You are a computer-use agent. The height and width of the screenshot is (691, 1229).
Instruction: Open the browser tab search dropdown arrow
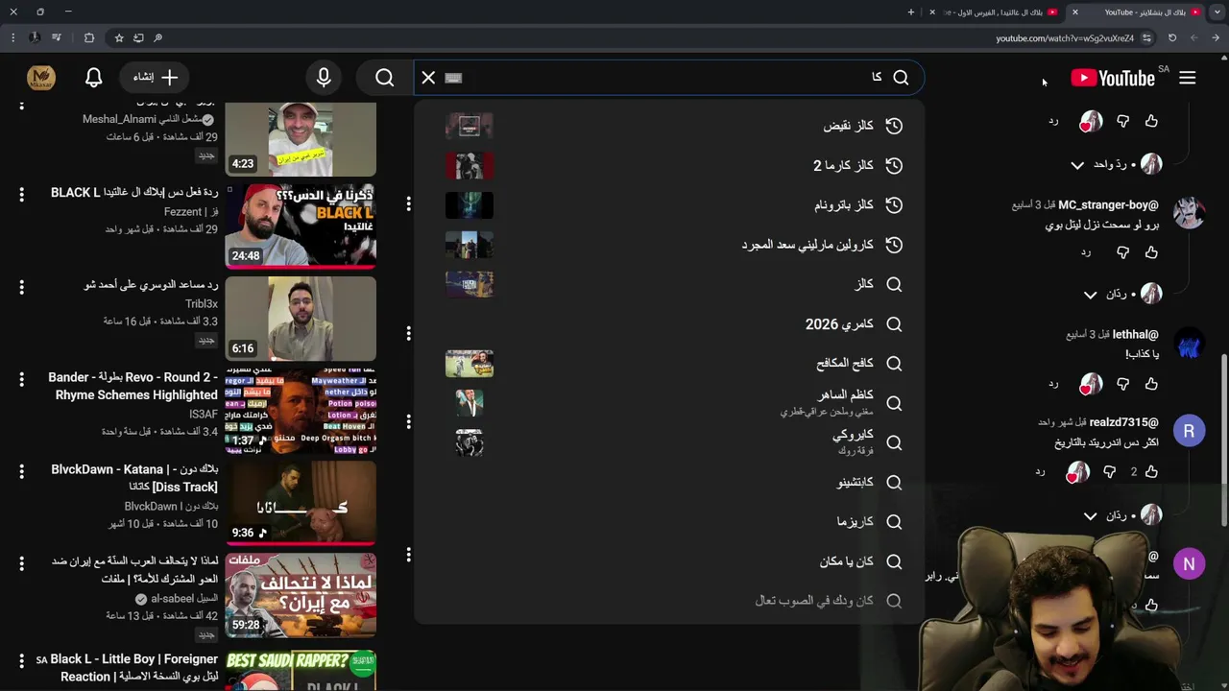[x=1217, y=12]
